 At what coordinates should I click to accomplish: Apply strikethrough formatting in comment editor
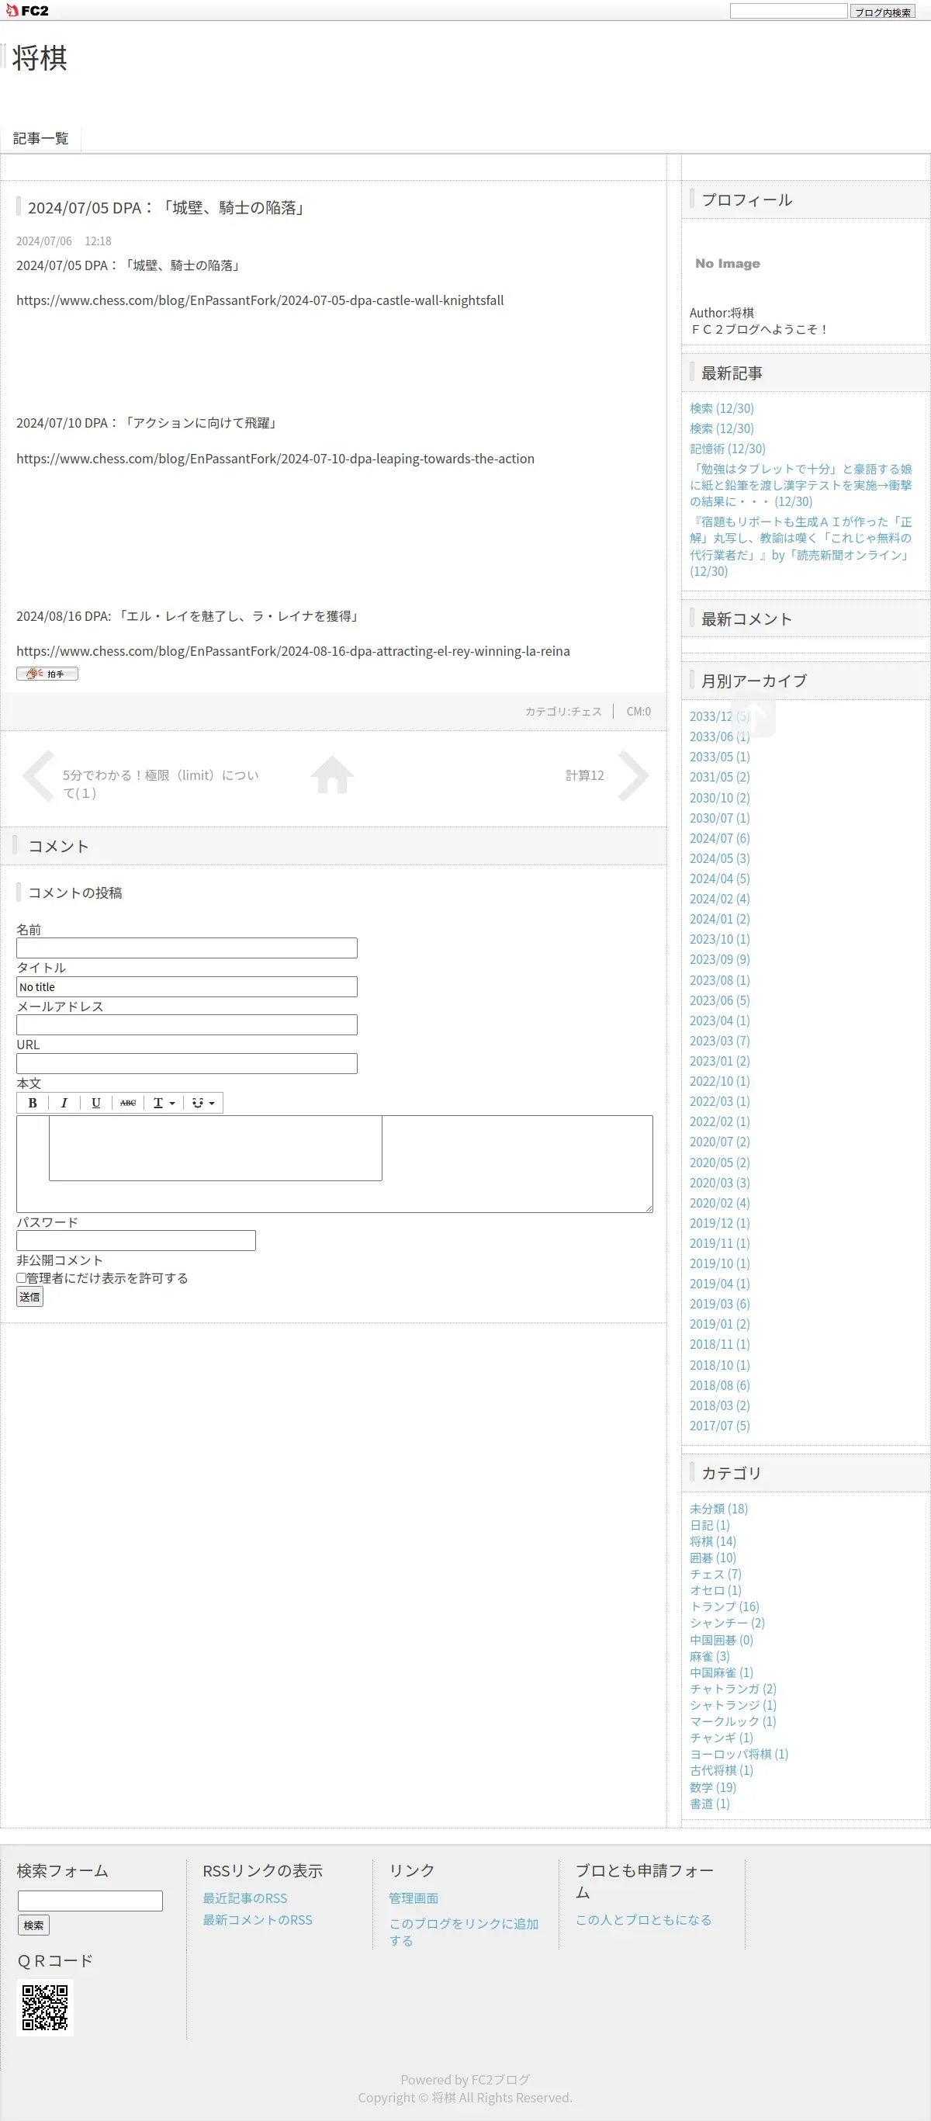(127, 1103)
